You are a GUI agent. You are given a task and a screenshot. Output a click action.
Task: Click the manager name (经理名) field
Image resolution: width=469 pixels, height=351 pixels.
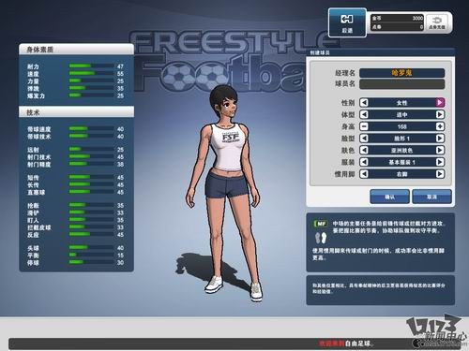401,73
